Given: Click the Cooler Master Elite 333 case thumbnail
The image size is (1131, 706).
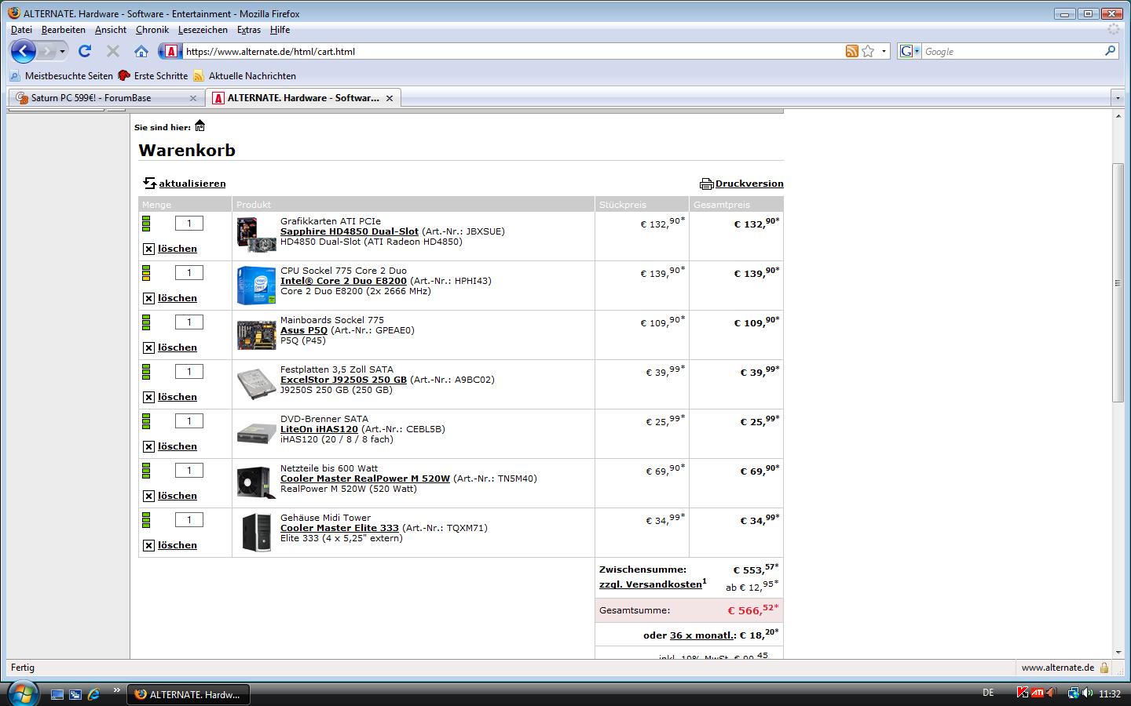Looking at the screenshot, I should [x=256, y=533].
